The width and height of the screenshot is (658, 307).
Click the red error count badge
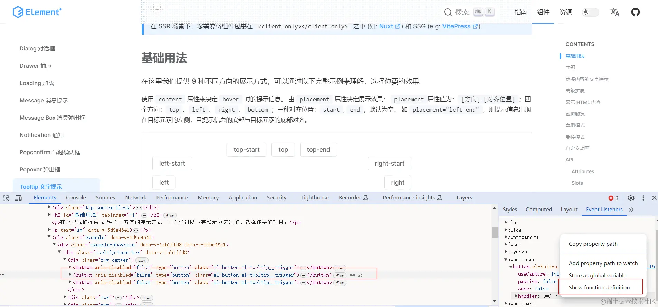pos(613,198)
